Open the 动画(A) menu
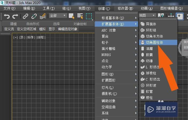The width and height of the screenshot is (188, 120). click(x=147, y=9)
